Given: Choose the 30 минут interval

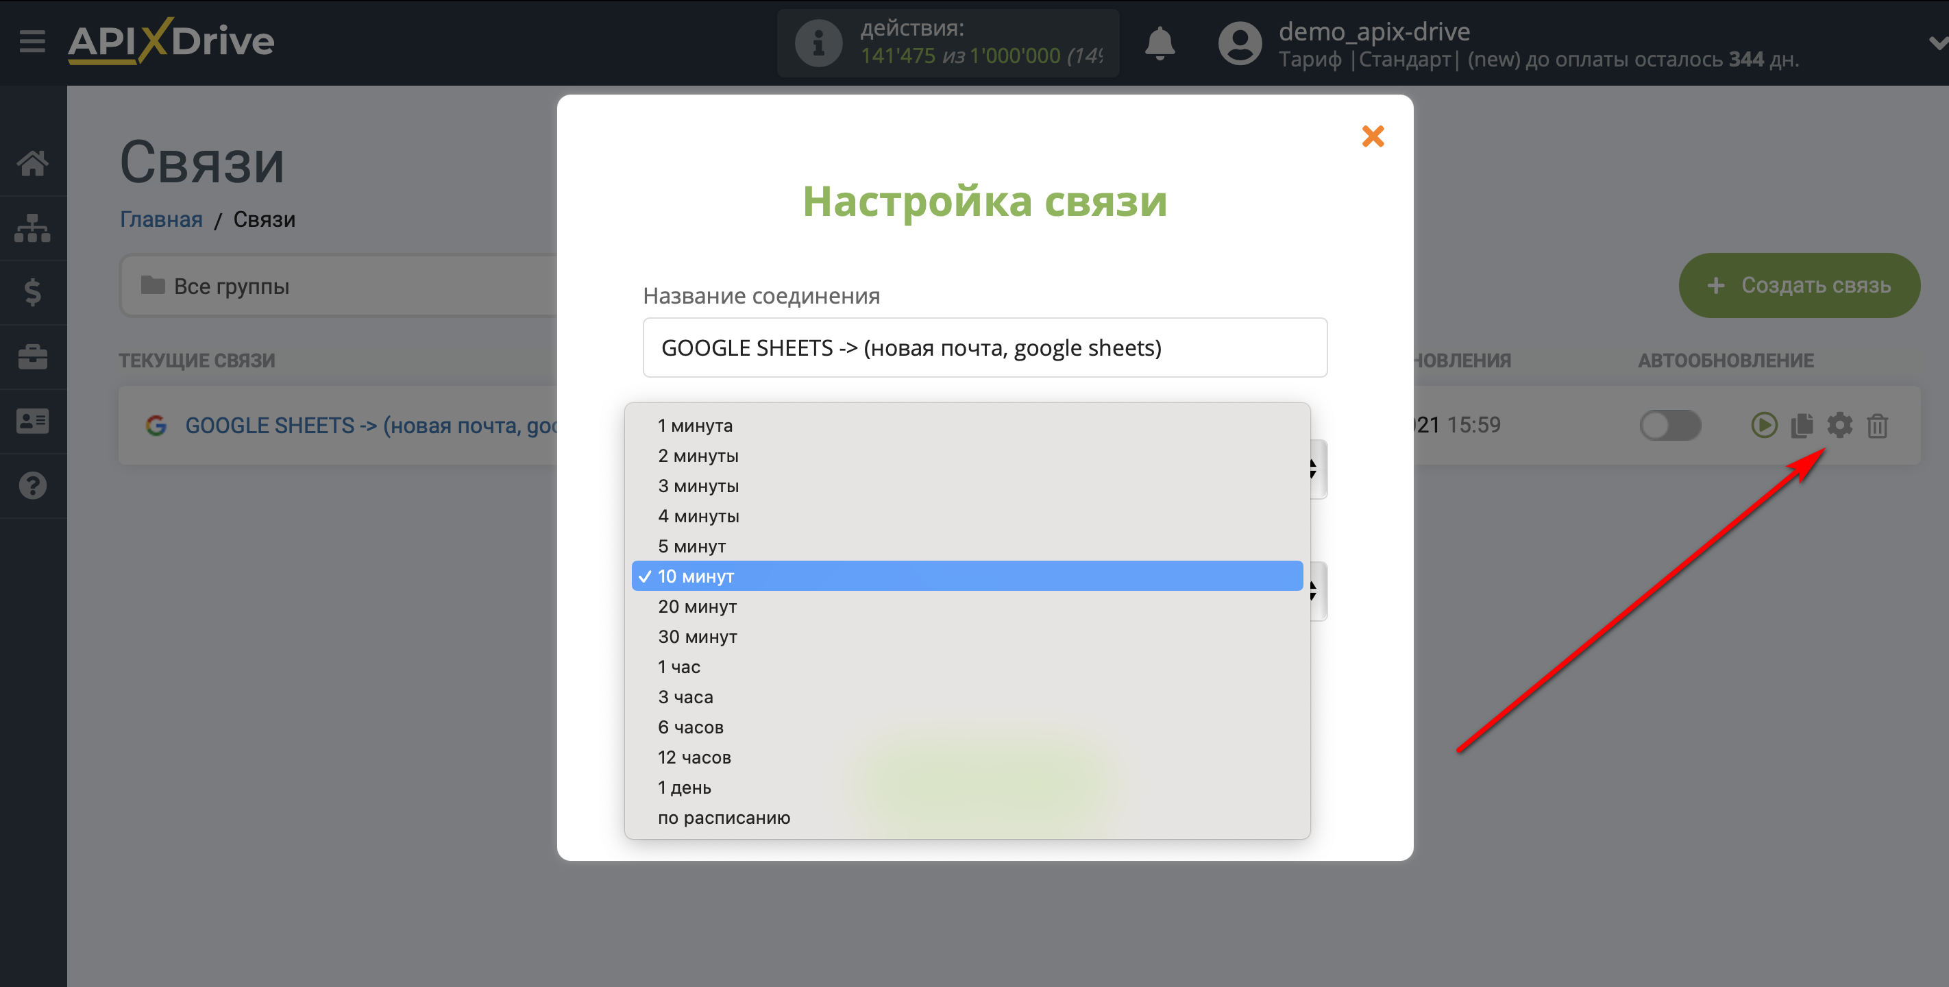Looking at the screenshot, I should click(x=967, y=637).
